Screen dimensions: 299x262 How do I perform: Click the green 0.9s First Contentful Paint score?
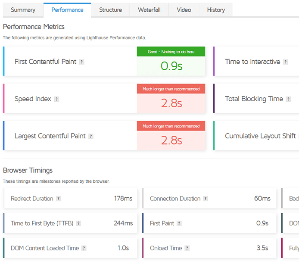pos(171,66)
